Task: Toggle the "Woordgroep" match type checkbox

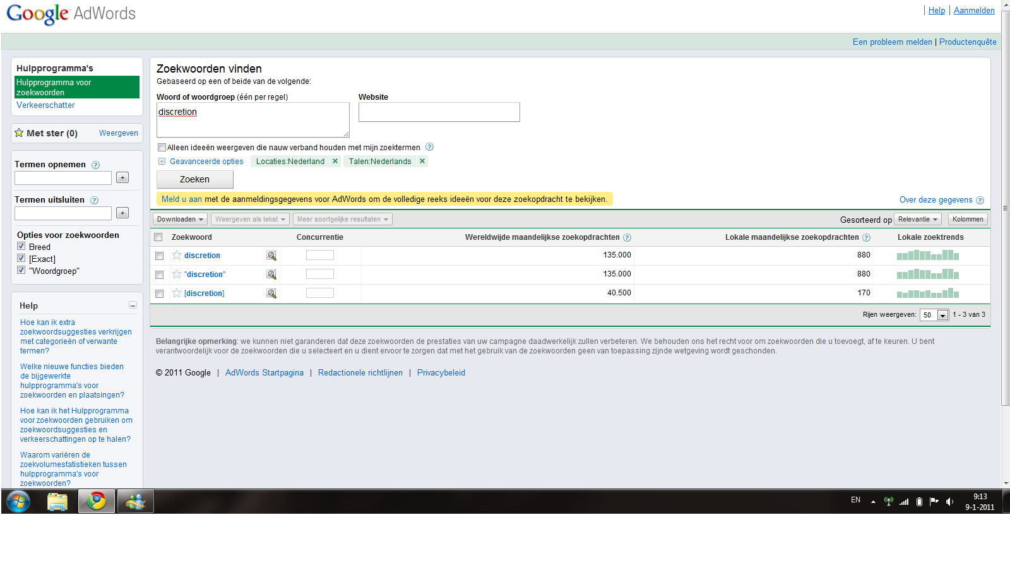Action: click(x=21, y=270)
